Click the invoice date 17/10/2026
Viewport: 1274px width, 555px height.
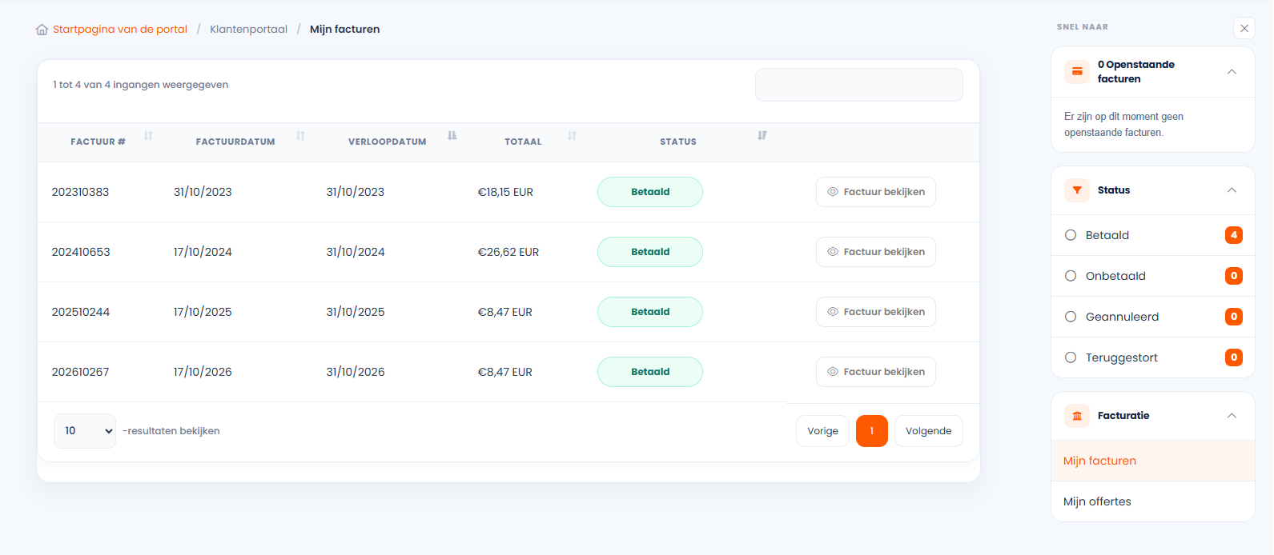coord(203,372)
